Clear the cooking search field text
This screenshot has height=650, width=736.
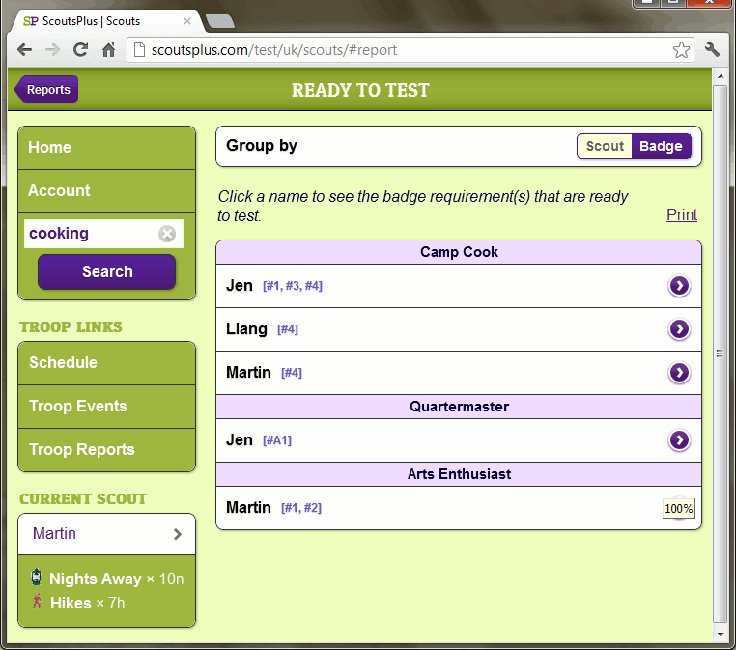tap(167, 234)
